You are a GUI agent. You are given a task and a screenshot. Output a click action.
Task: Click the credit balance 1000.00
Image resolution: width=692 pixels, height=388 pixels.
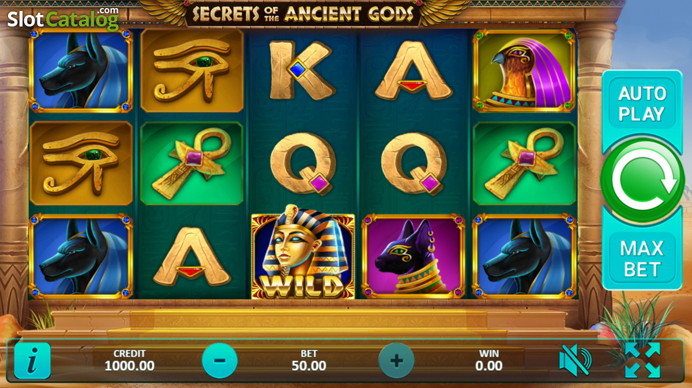(x=129, y=366)
